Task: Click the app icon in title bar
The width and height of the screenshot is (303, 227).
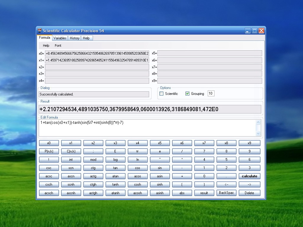Action: [x=40, y=30]
